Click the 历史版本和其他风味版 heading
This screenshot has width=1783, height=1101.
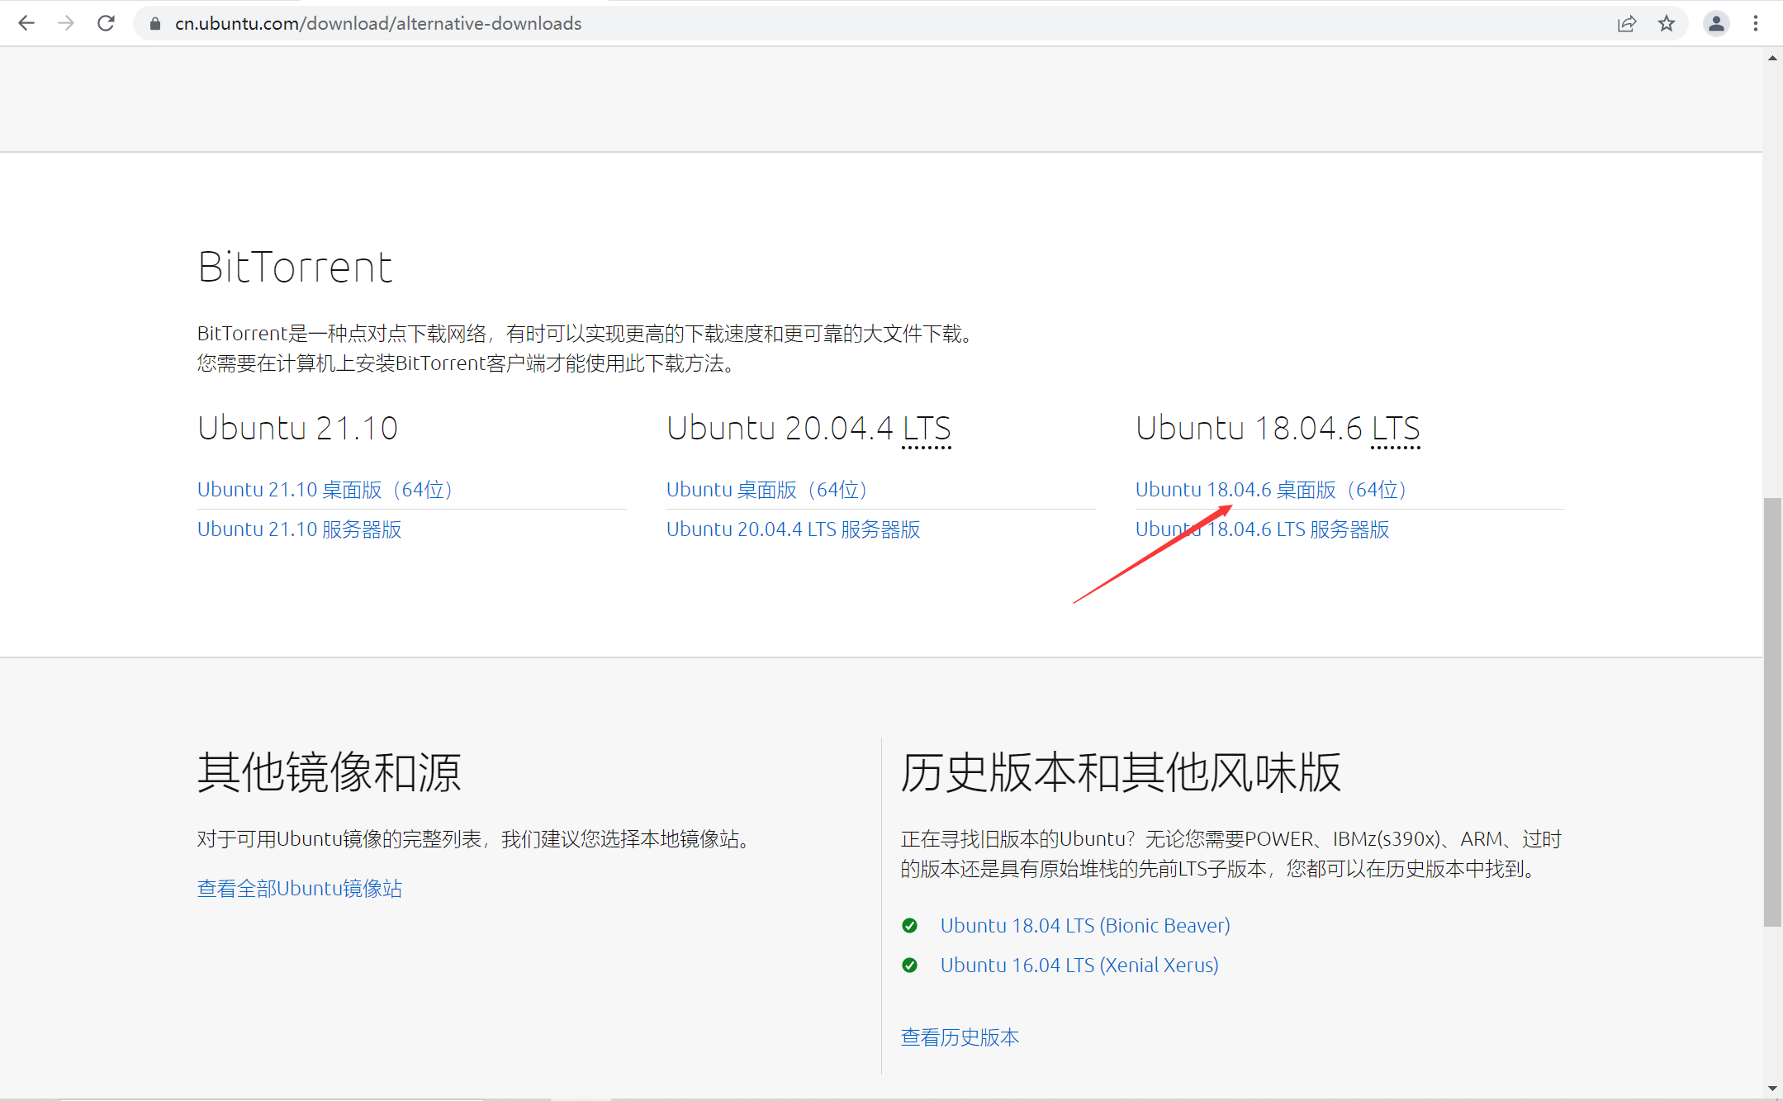click(1121, 773)
